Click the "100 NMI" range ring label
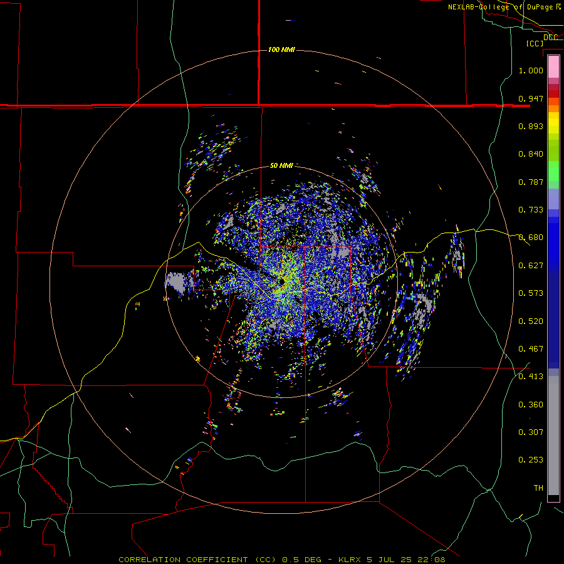The image size is (564, 564). 281,50
